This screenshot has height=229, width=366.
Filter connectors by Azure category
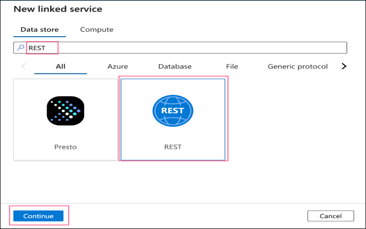pyautogui.click(x=118, y=66)
